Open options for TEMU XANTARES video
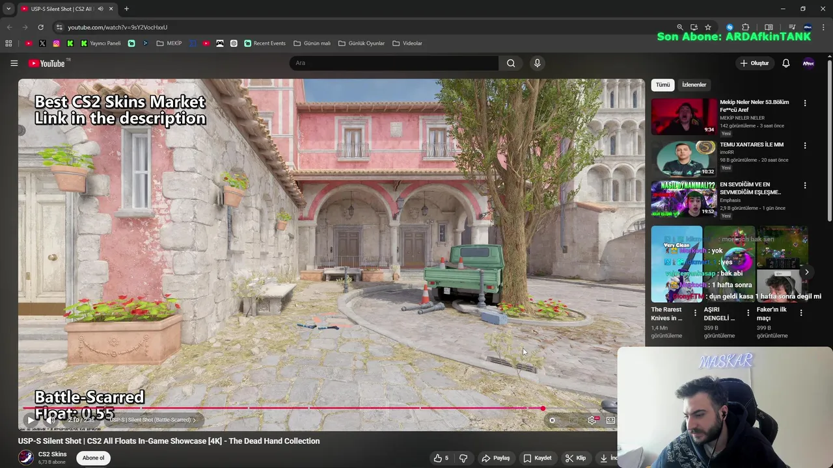833x468 pixels. click(805, 146)
